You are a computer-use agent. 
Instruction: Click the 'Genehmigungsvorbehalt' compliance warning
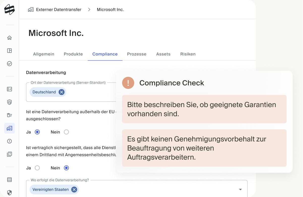204,148
